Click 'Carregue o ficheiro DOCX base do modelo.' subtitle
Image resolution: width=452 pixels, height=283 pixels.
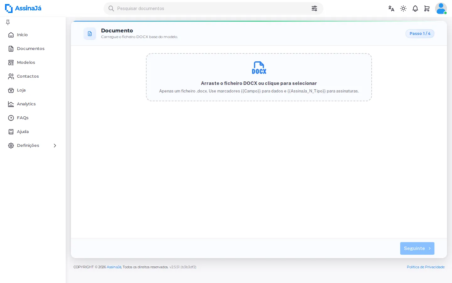pos(139,37)
